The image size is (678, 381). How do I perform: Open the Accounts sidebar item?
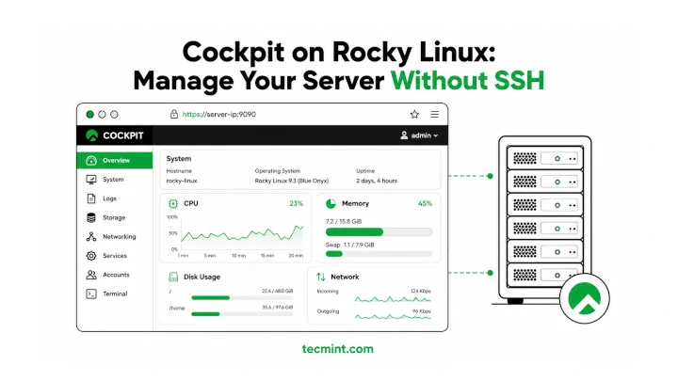[115, 275]
